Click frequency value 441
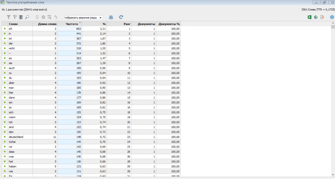Screen dimensions: 335x179 pos(79,33)
